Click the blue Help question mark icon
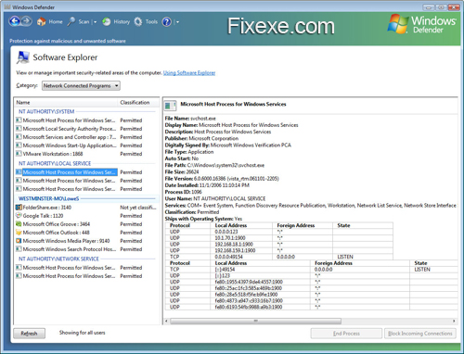This screenshot has height=354, width=464. tap(167, 21)
